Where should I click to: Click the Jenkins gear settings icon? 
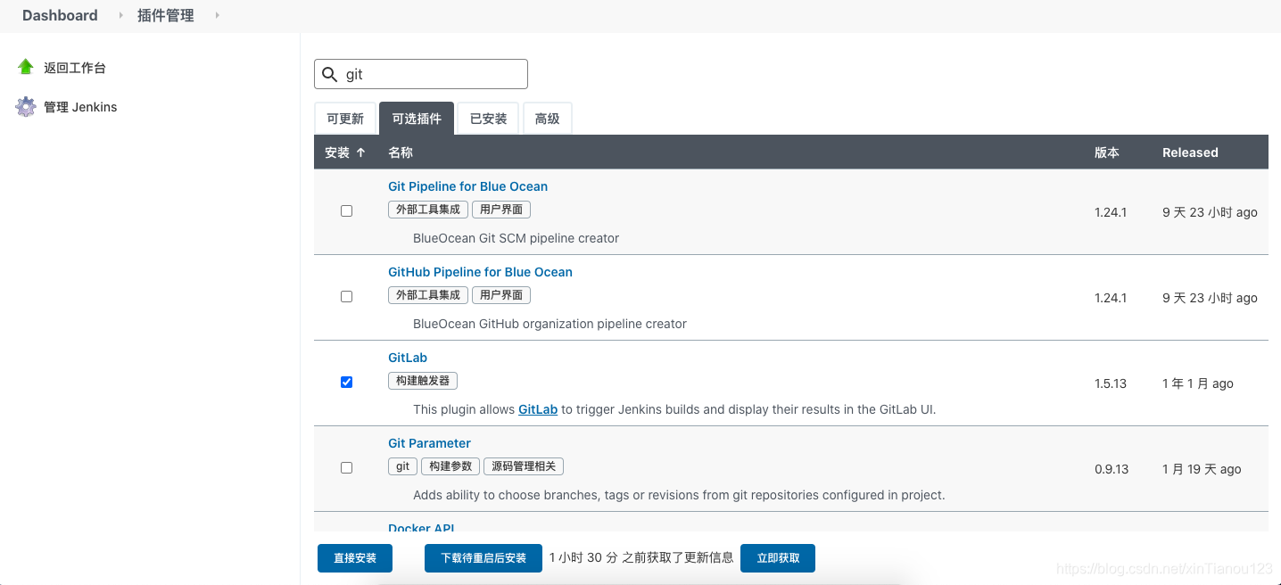point(26,107)
